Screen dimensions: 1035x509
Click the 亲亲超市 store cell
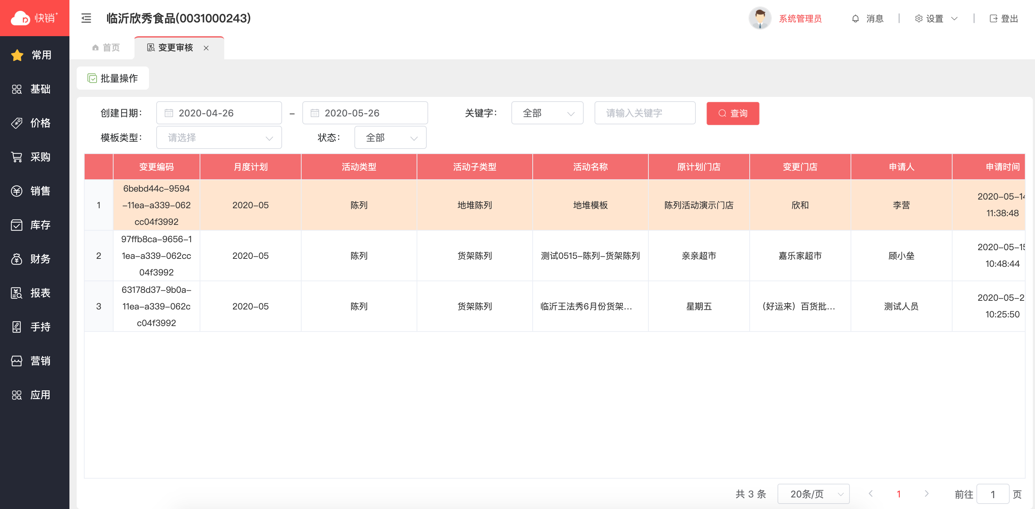pos(699,256)
